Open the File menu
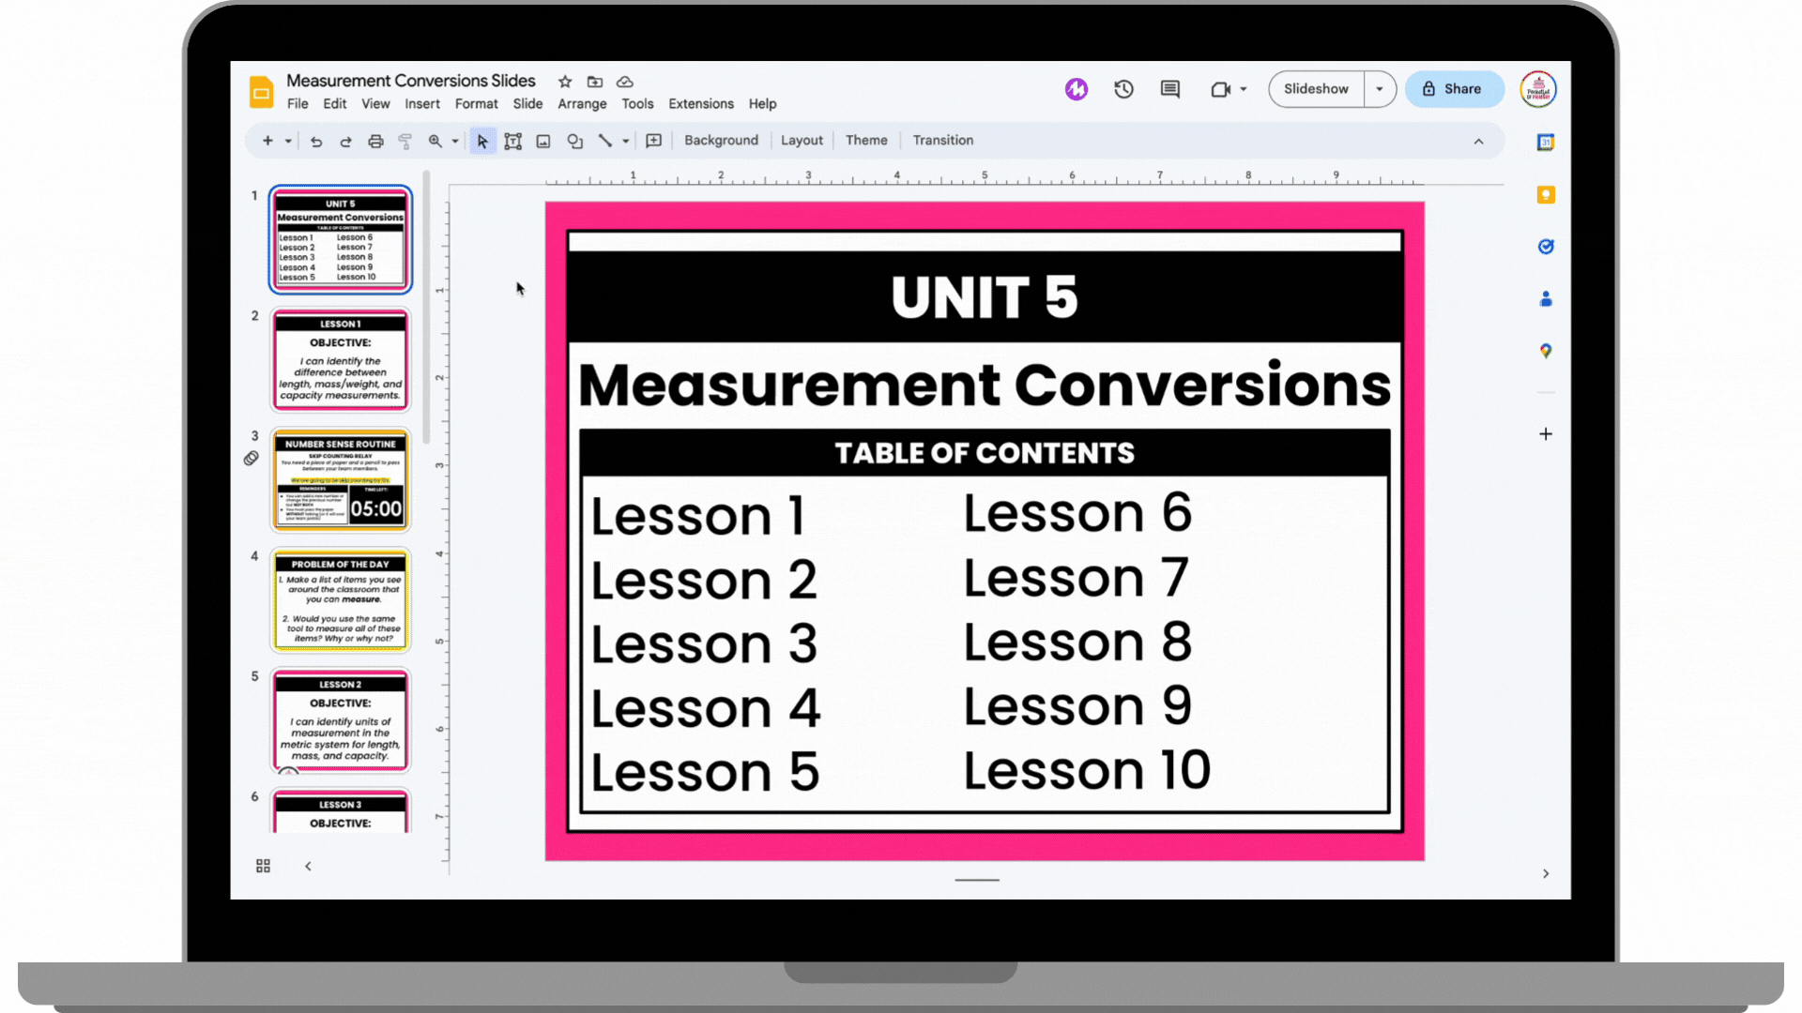Image resolution: width=1802 pixels, height=1013 pixels. pyautogui.click(x=298, y=104)
